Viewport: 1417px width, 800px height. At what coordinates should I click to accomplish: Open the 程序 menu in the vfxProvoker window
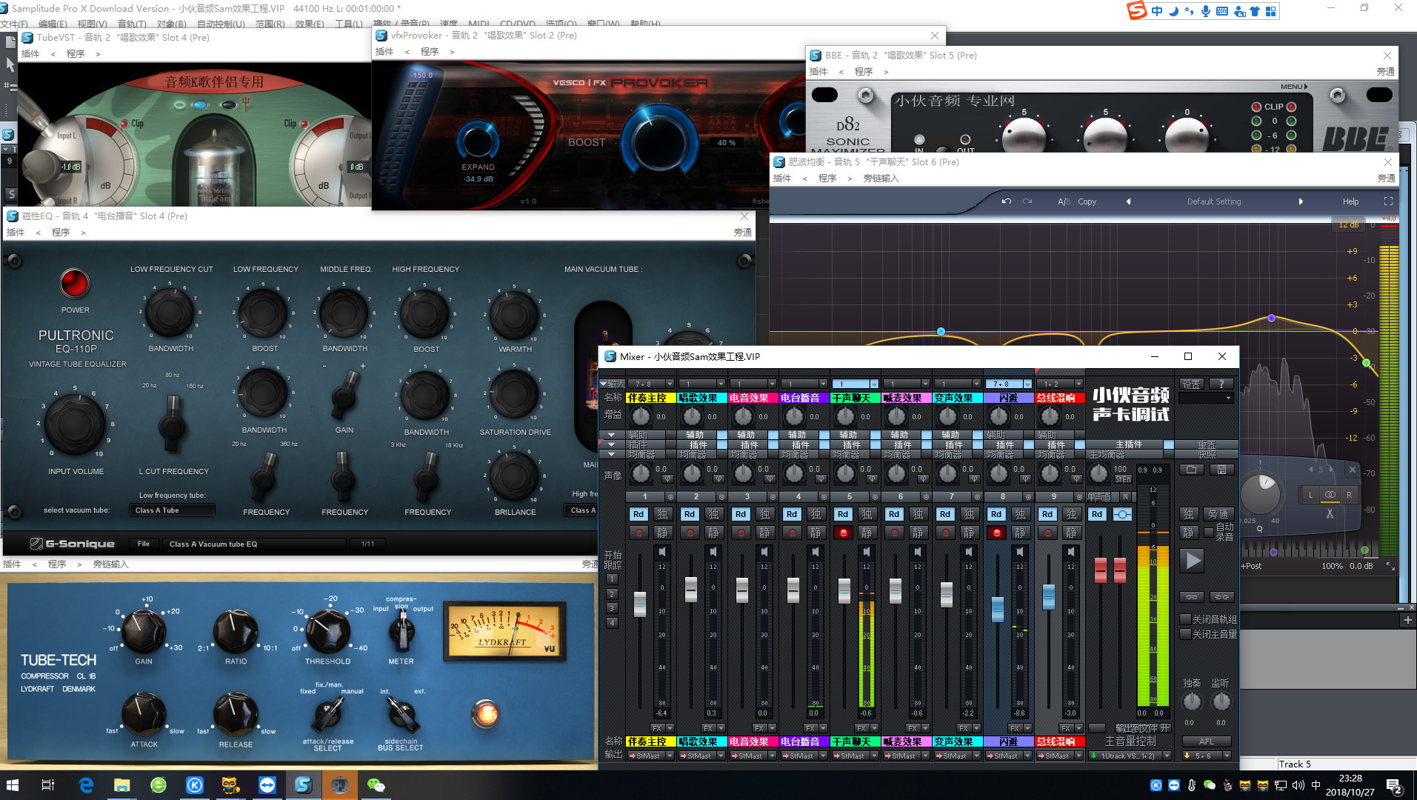(x=430, y=52)
